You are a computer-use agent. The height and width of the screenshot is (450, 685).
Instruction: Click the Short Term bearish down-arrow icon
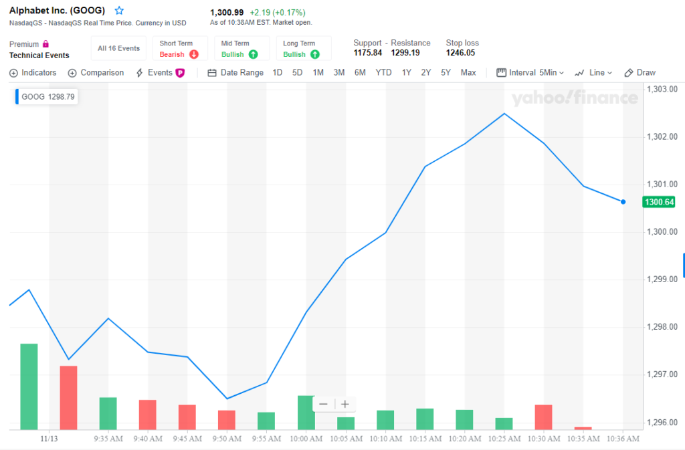[x=193, y=55]
